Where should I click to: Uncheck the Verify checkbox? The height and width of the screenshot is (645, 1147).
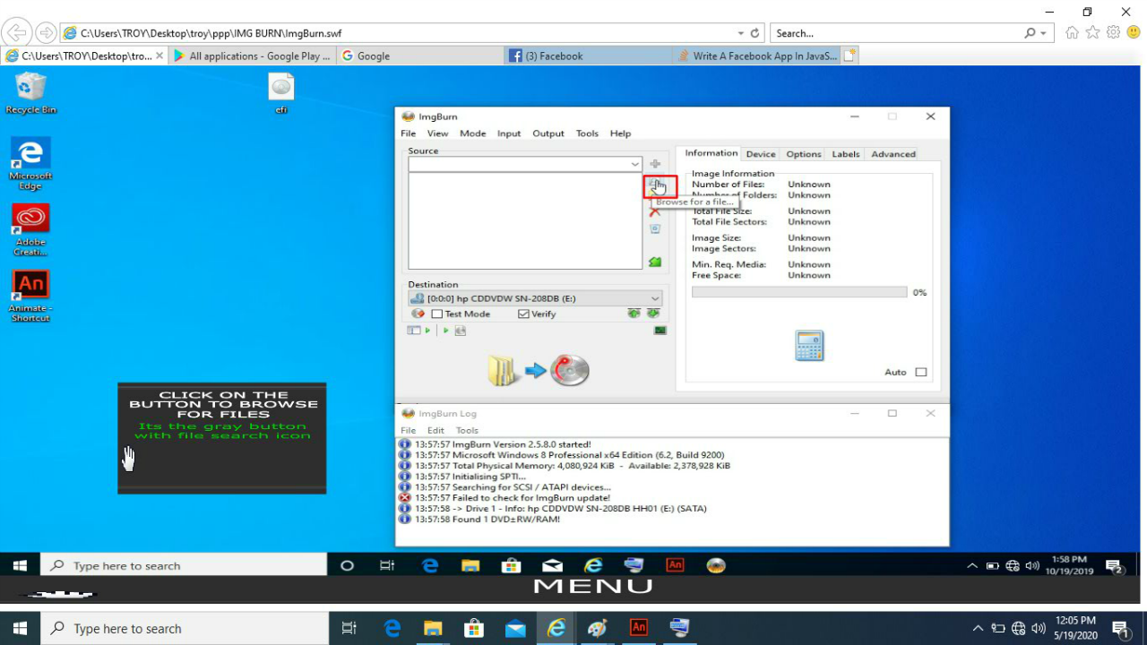[523, 314]
